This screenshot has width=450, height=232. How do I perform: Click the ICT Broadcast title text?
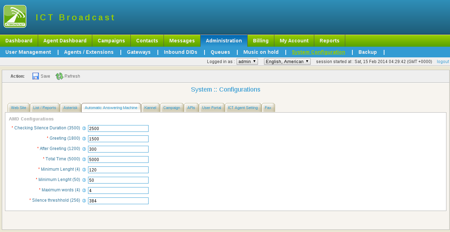(x=76, y=17)
